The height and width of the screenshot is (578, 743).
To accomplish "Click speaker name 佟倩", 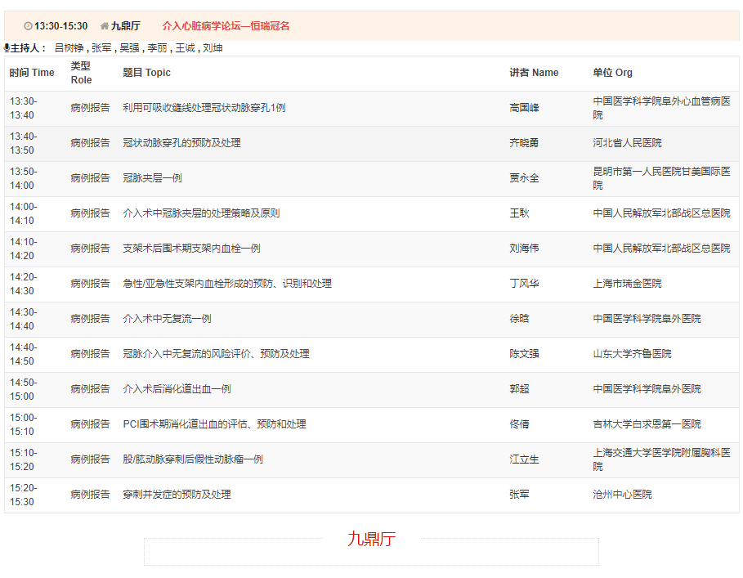I will pos(519,424).
